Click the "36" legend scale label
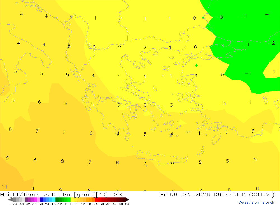Image resolution: width=280 pixels, height=205 pixels. pos(108,204)
